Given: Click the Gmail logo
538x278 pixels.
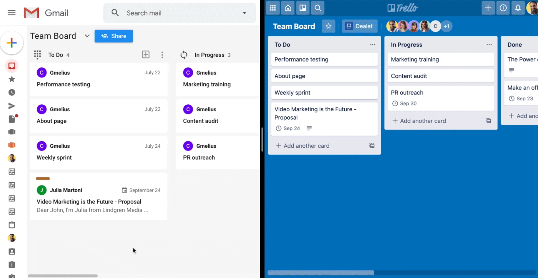Looking at the screenshot, I should pos(46,13).
